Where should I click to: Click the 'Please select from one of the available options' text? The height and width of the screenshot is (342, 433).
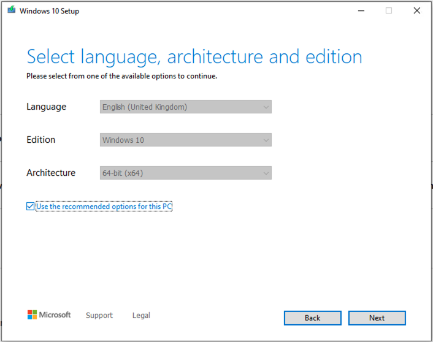click(x=122, y=76)
